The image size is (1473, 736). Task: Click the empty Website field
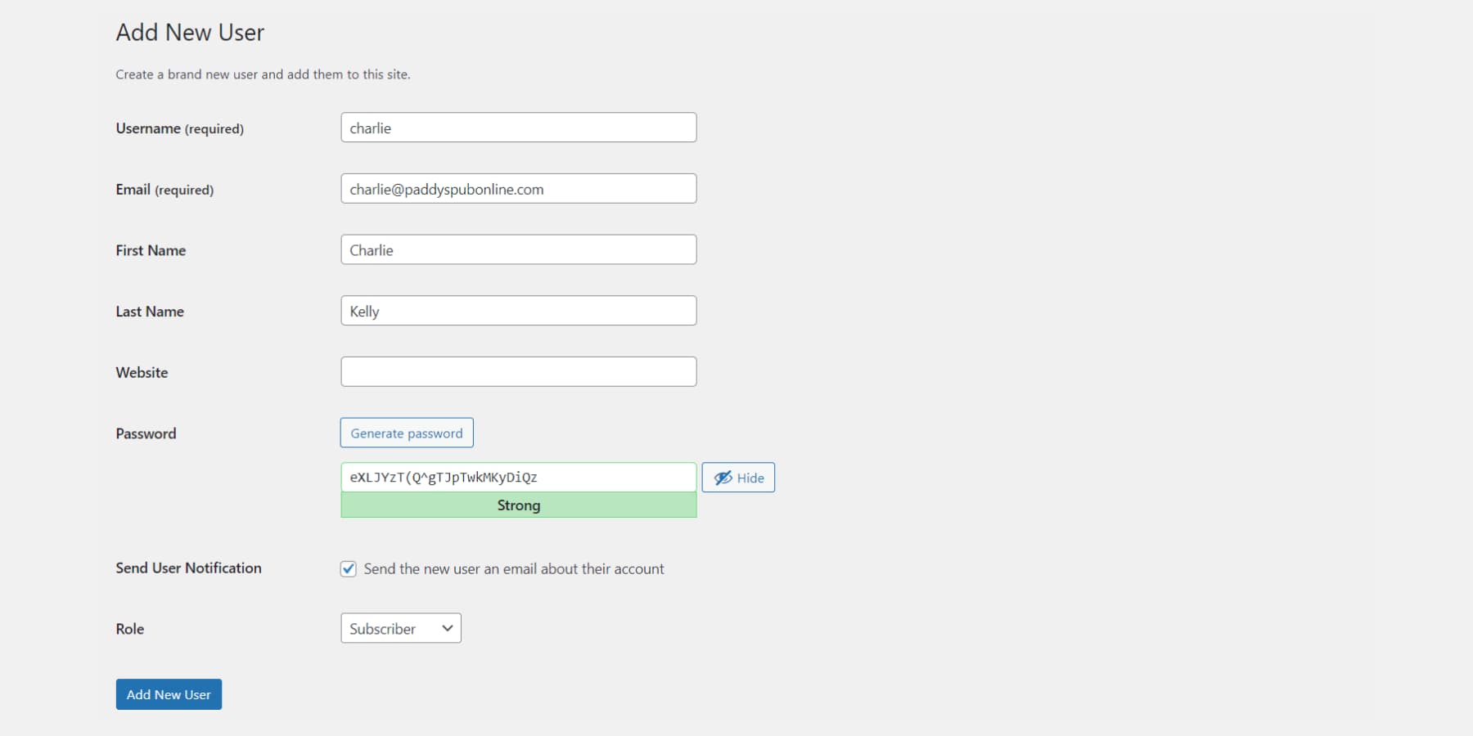pyautogui.click(x=518, y=370)
